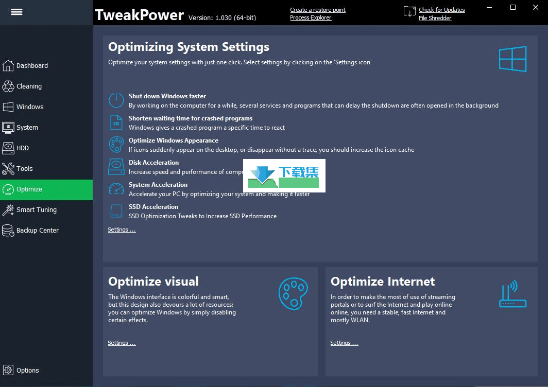
Task: Open Settings under Optimize Internet
Action: [x=344, y=343]
